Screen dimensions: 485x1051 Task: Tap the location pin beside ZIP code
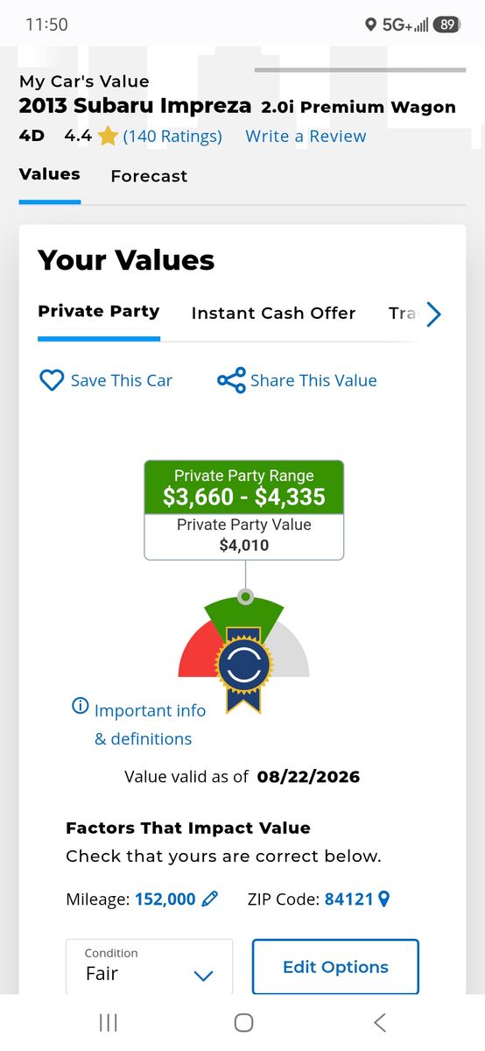point(383,899)
